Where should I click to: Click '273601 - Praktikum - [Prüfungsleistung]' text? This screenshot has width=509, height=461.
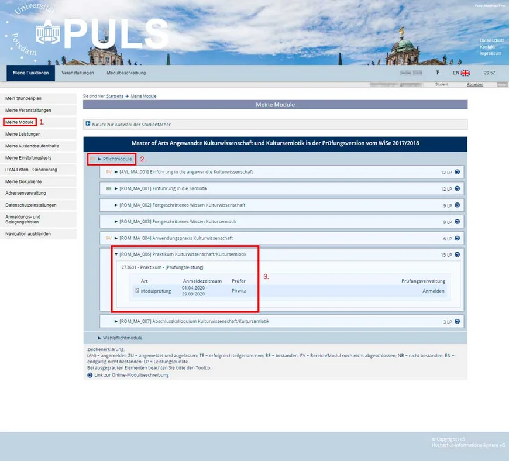[162, 267]
